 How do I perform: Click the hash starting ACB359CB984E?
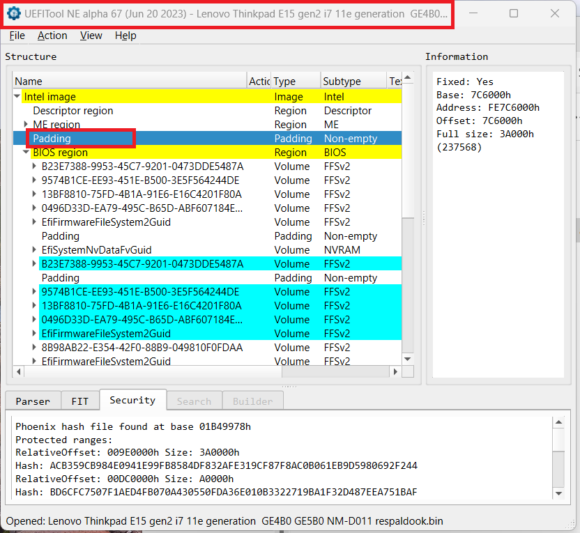point(234,465)
